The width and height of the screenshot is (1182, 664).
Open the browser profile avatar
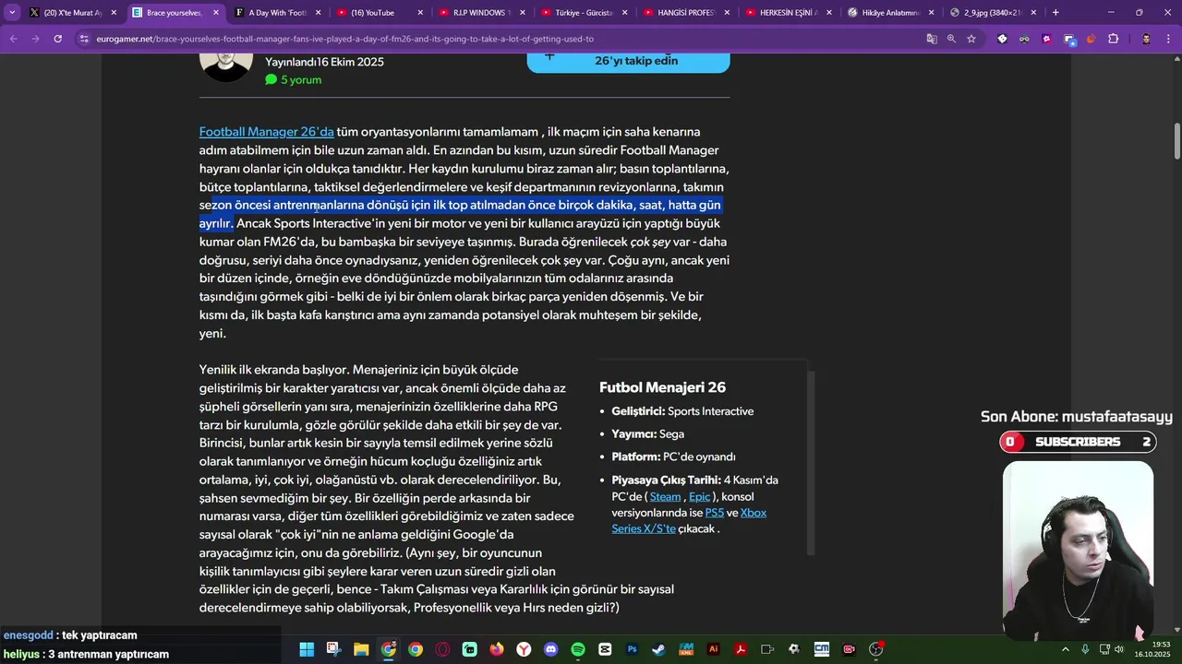click(x=1146, y=39)
